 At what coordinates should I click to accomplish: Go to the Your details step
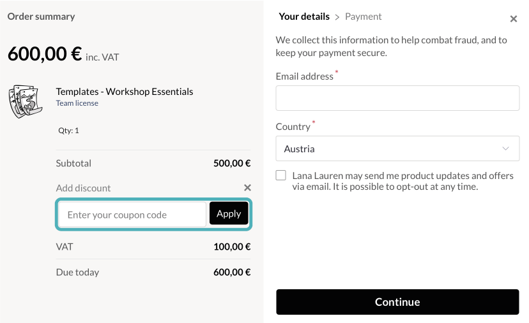pos(304,17)
